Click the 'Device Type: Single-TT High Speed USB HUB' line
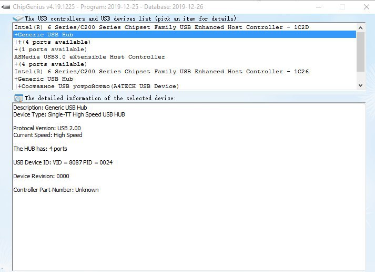The image size is (375, 272). pyautogui.click(x=69, y=114)
